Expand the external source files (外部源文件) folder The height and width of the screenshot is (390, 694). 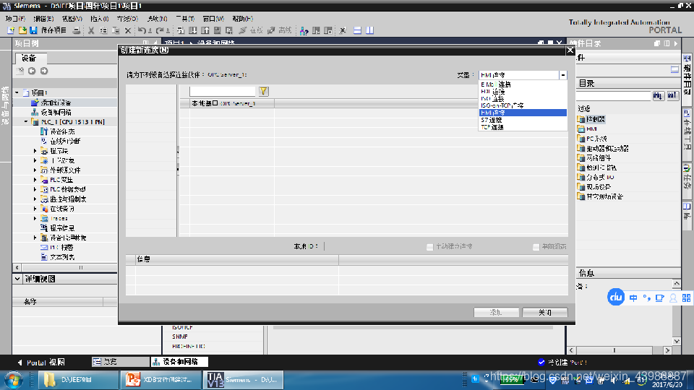click(35, 170)
